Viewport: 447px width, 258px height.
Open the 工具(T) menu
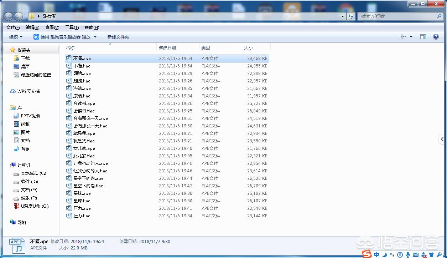[x=72, y=27]
